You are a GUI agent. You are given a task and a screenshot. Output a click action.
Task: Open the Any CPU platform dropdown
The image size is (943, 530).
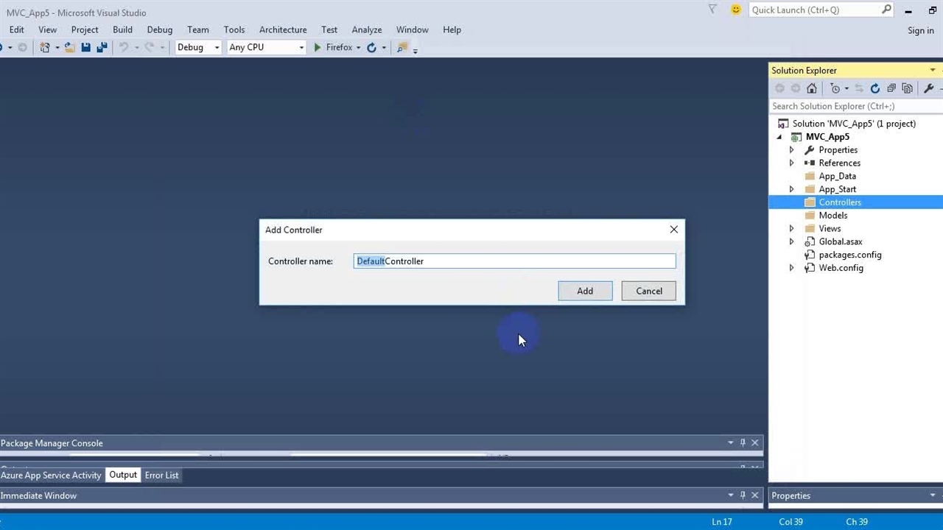(266, 47)
